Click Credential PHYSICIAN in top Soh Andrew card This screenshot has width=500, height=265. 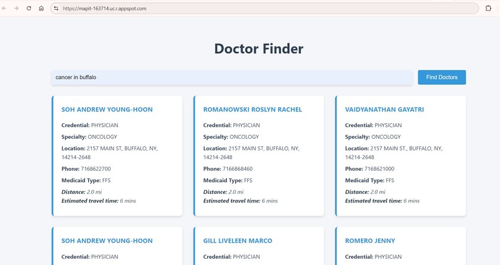[90, 125]
